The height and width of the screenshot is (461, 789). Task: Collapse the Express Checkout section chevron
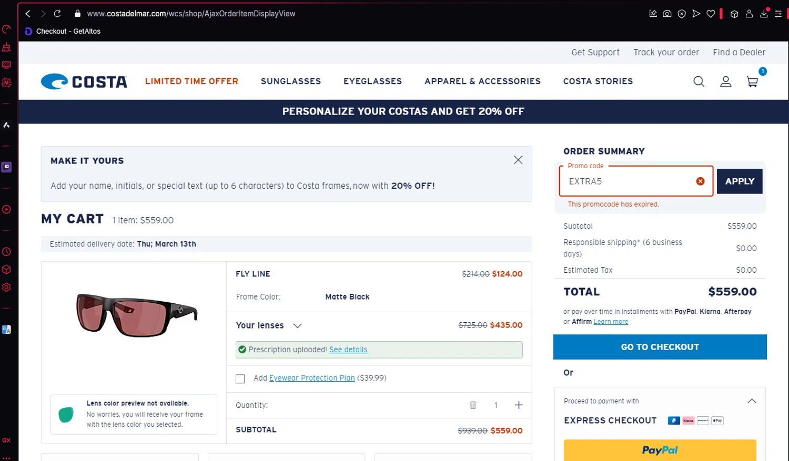tap(752, 401)
